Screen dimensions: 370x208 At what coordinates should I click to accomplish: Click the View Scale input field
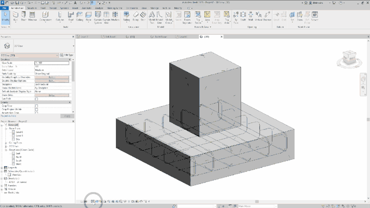pyautogui.click(x=52, y=63)
